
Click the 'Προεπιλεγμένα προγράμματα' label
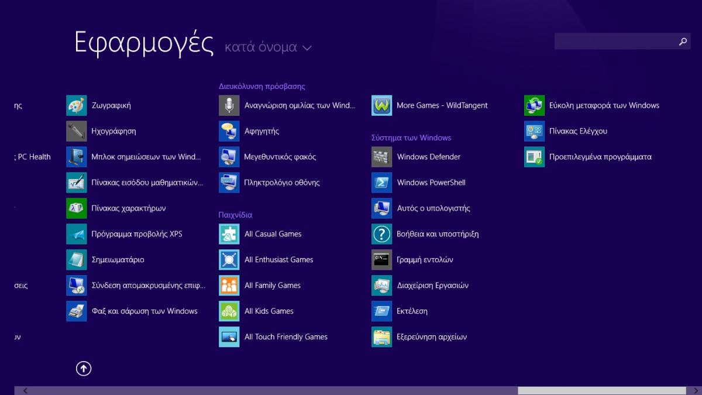point(600,157)
